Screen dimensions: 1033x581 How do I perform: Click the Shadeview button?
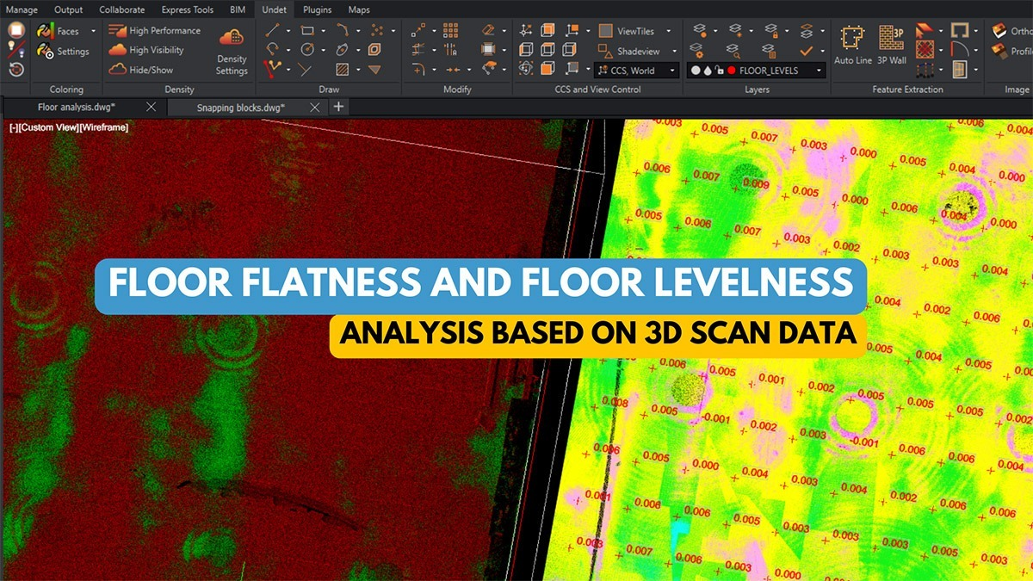tap(631, 51)
